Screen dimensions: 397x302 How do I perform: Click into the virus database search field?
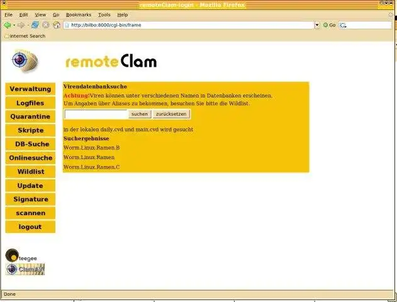click(x=96, y=114)
